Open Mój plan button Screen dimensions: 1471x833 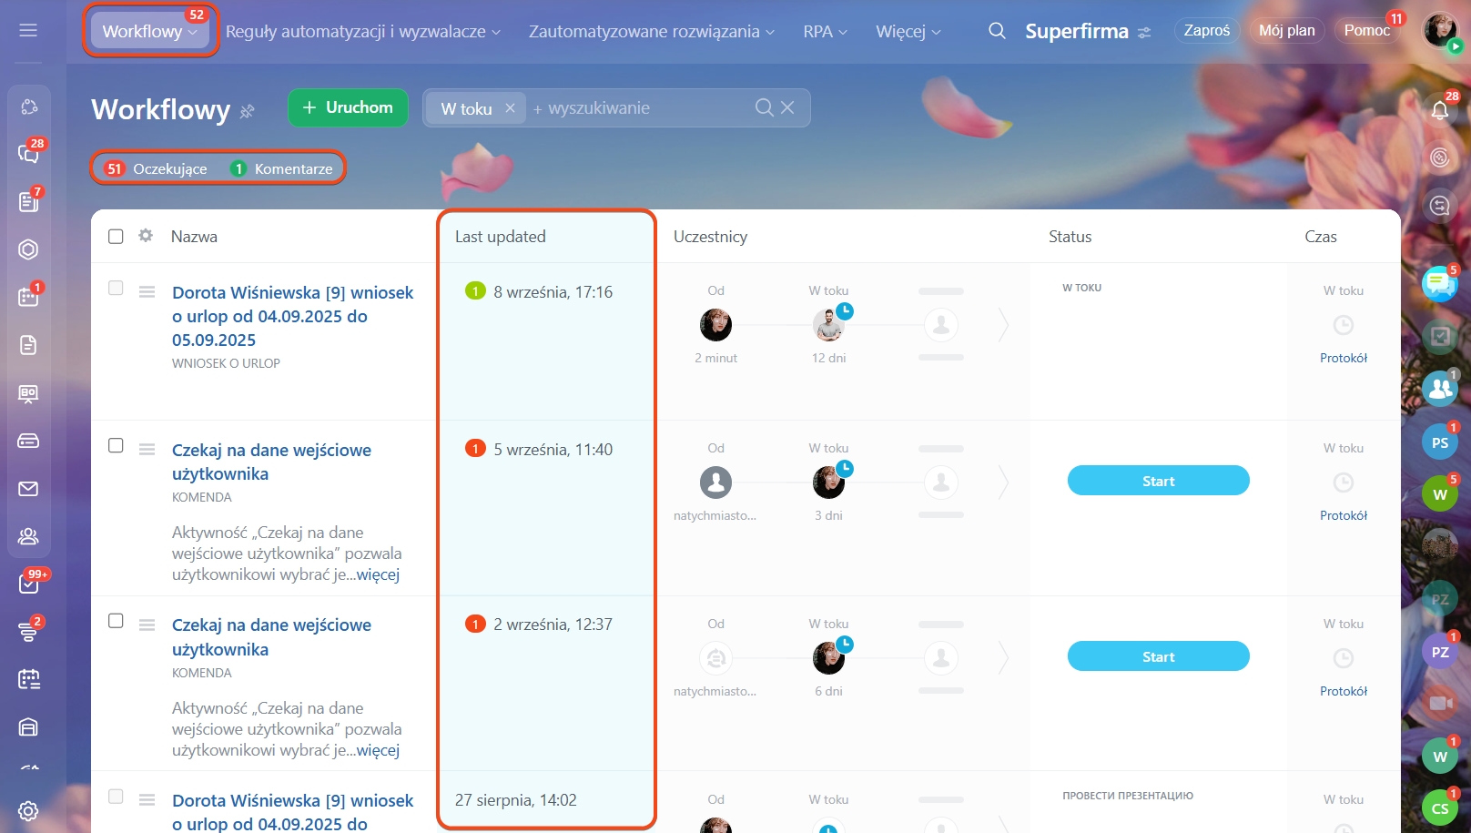pos(1286,30)
